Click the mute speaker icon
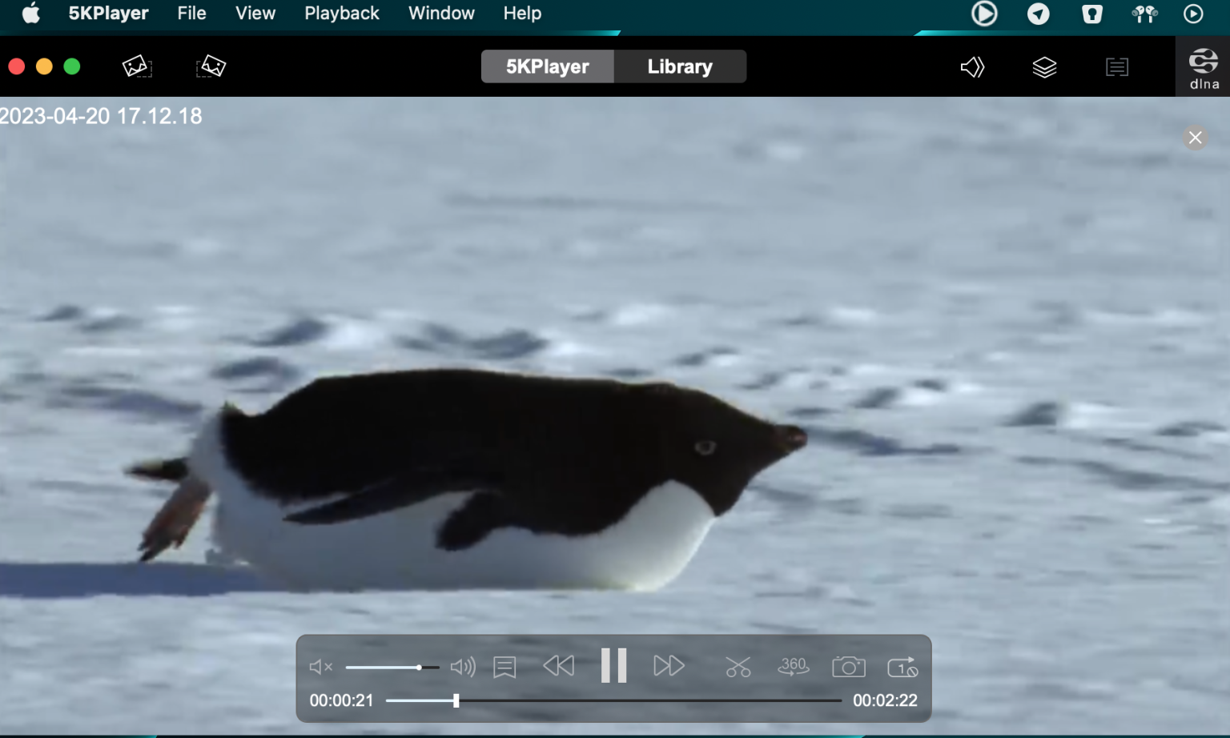The image size is (1230, 738). tap(320, 667)
